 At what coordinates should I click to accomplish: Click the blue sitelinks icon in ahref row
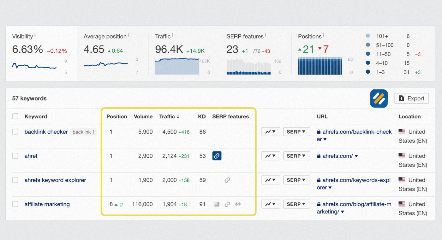coord(217,156)
